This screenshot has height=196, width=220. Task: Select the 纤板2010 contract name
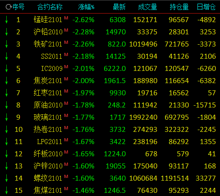coord(48,154)
